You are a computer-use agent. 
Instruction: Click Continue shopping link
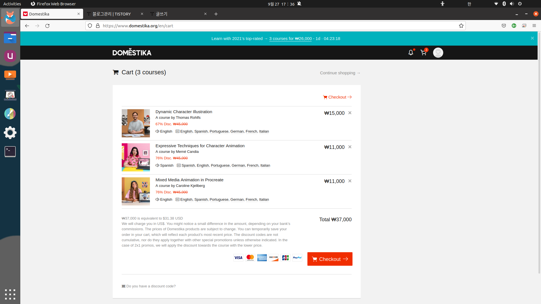pos(340,73)
